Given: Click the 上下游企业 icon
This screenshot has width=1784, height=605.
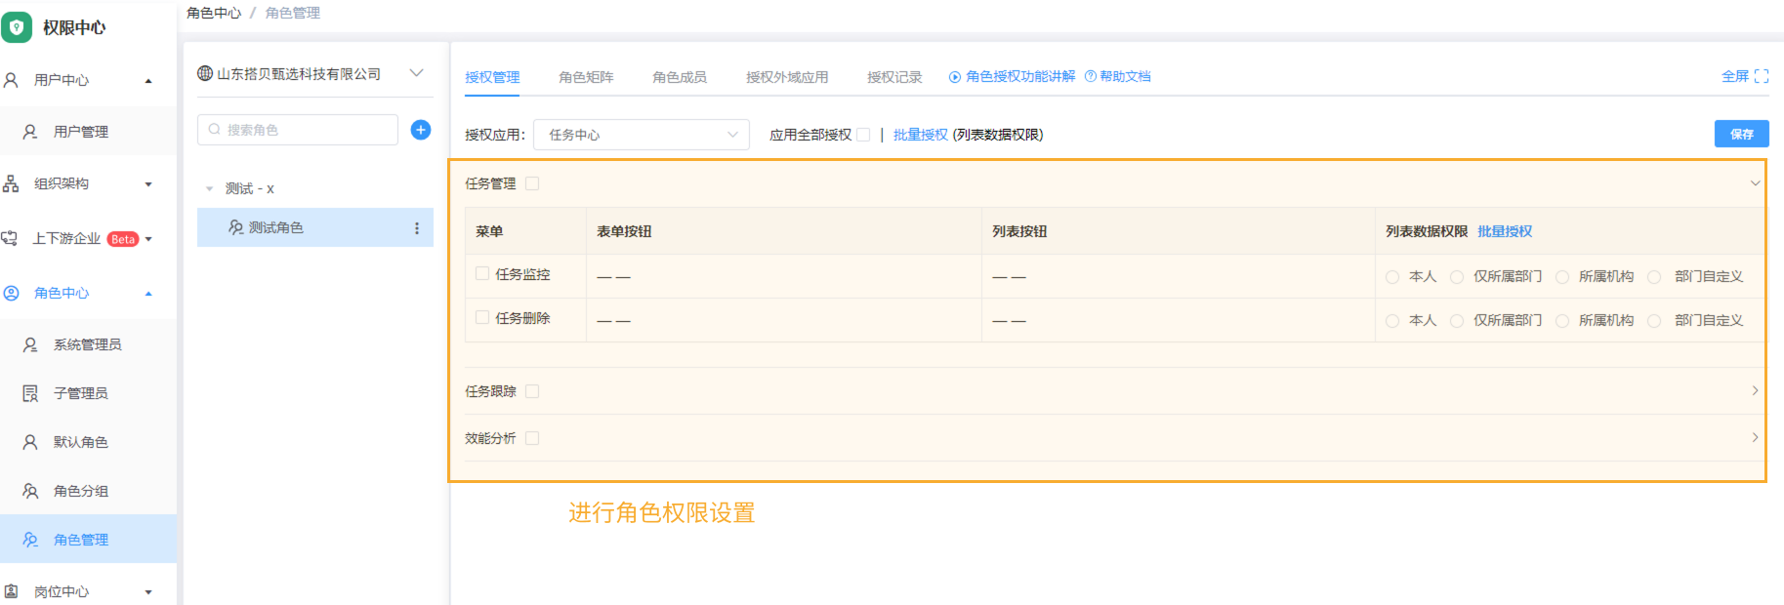Looking at the screenshot, I should [x=10, y=238].
